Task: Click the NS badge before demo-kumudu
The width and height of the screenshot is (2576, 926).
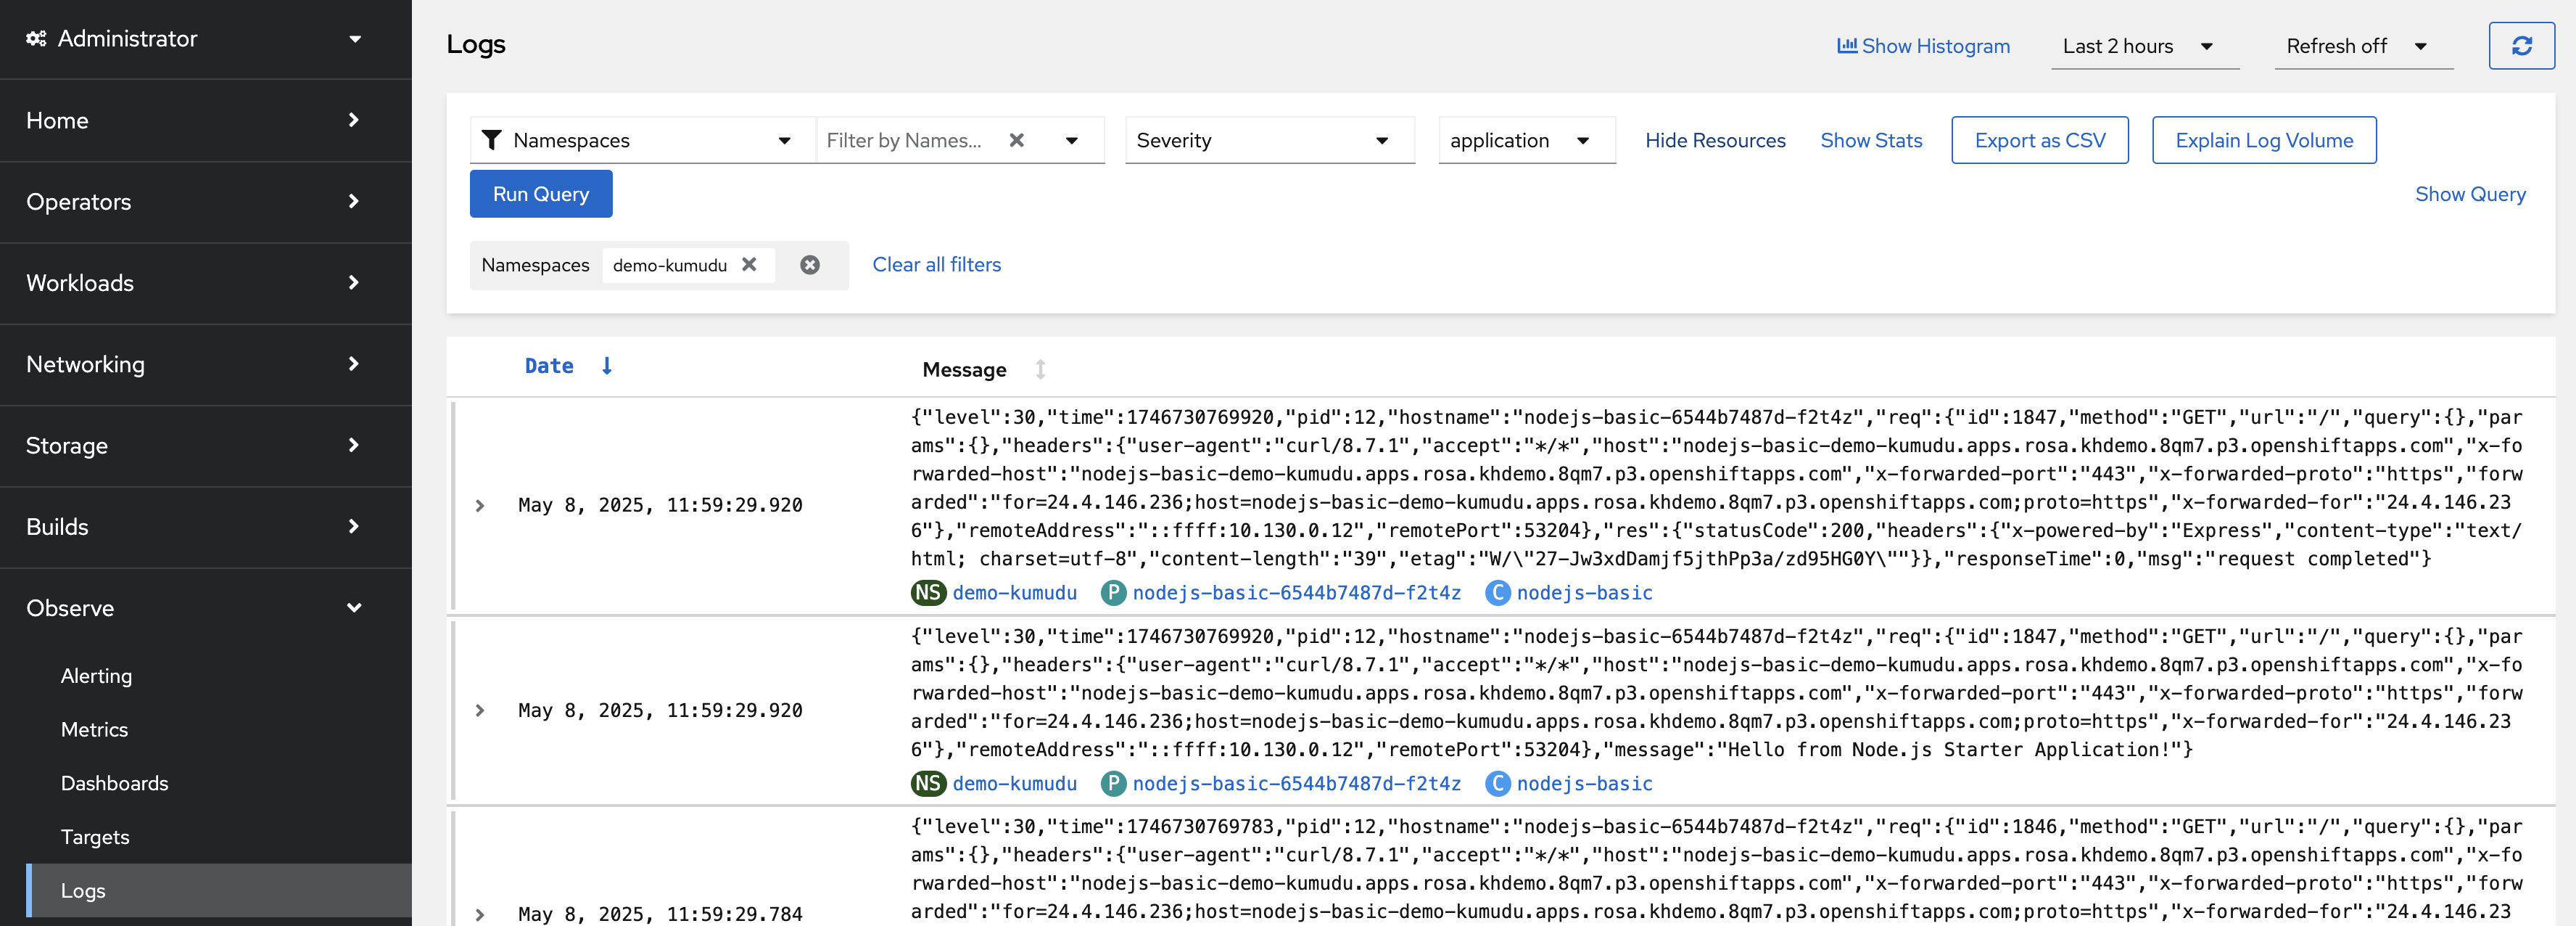Action: point(927,593)
